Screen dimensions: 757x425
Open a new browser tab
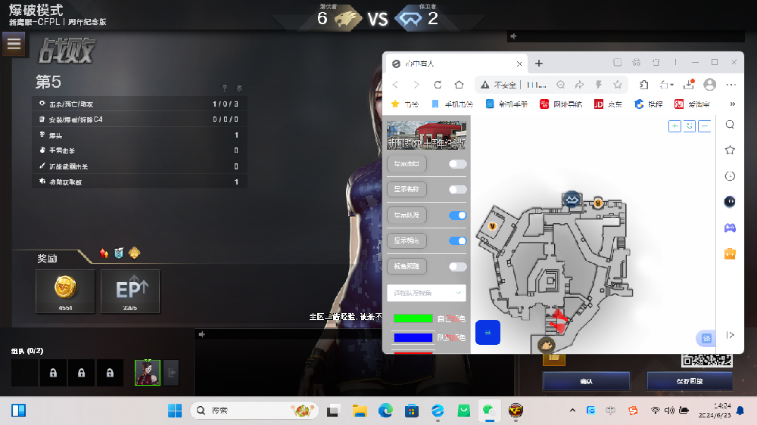pyautogui.click(x=539, y=64)
